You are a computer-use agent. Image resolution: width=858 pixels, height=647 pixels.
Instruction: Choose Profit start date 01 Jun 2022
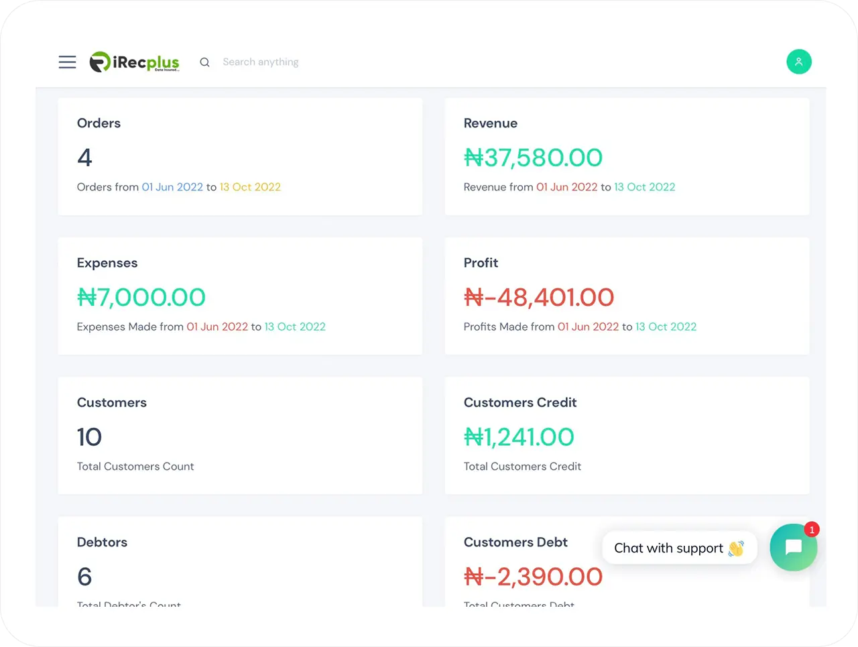(588, 327)
